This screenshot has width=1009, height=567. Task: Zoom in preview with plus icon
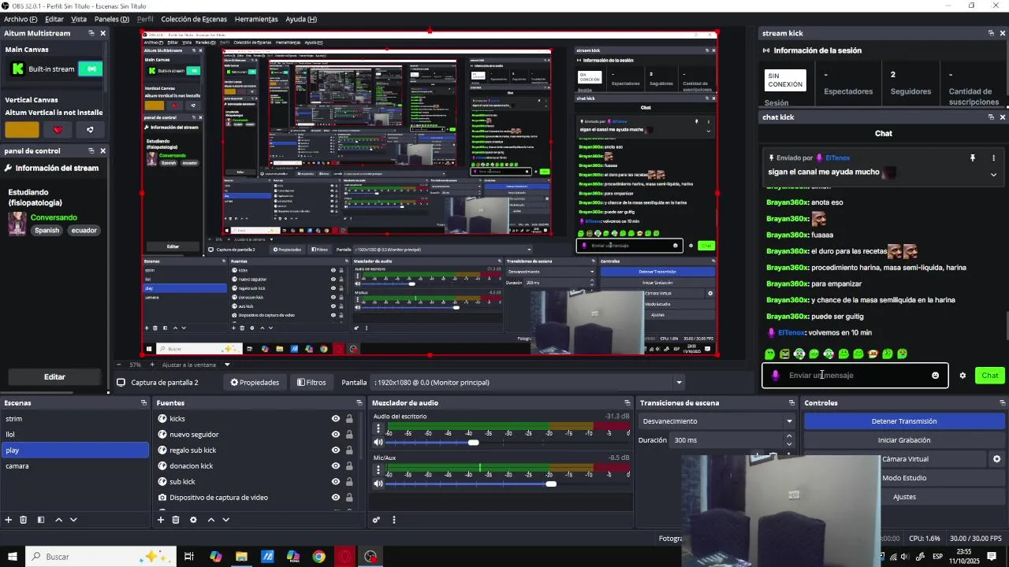coord(151,365)
